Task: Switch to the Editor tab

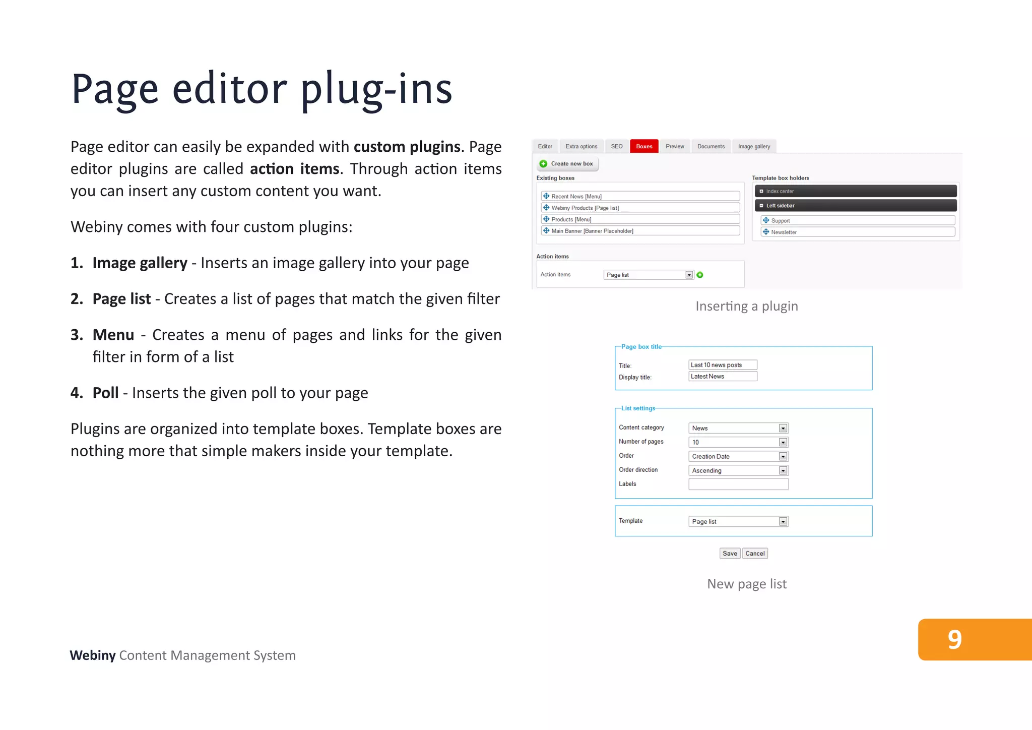Action: (x=545, y=146)
